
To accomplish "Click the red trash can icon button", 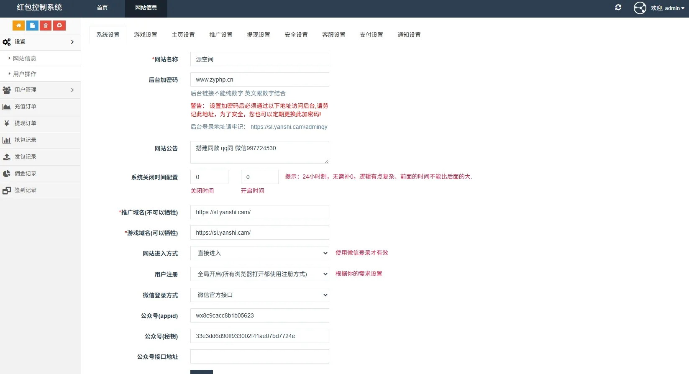I will point(46,26).
